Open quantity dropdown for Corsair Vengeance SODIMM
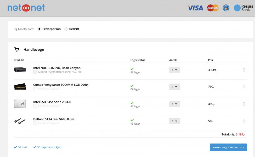The width and height of the screenshot is (255, 157). coord(175,87)
